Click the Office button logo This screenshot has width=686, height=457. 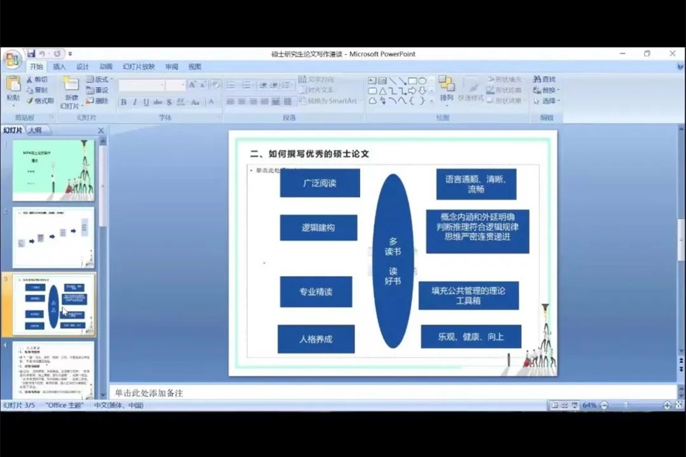[x=11, y=59]
